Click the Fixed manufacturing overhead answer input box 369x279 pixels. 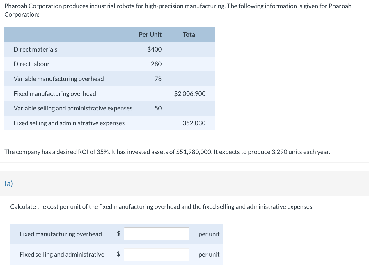(156, 234)
